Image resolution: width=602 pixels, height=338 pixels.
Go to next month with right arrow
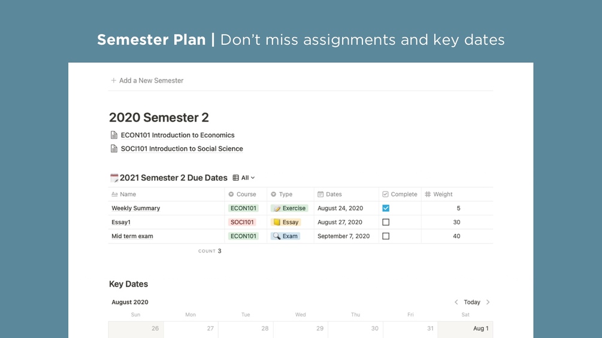[488, 302]
